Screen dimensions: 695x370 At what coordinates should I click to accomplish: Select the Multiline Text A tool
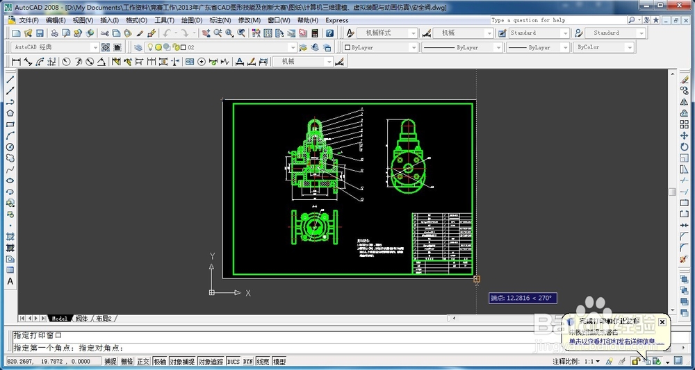[10, 281]
